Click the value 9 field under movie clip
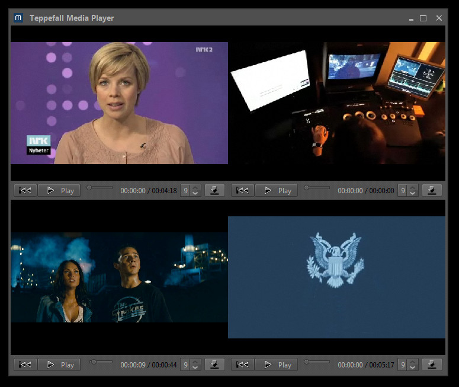The height and width of the screenshot is (387, 459). (x=185, y=364)
